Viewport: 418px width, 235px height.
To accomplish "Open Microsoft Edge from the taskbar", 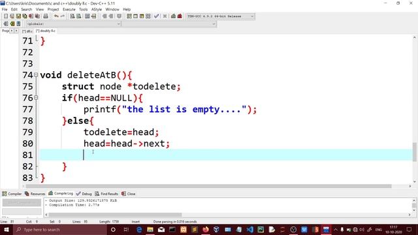I will click(139, 229).
